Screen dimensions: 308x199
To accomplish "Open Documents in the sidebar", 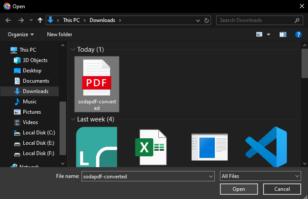I will click(36, 81).
